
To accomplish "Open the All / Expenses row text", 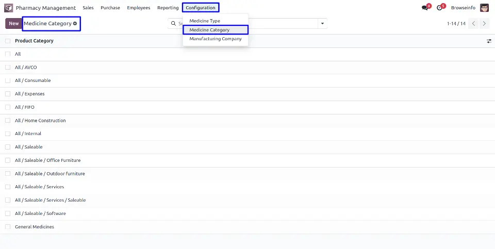I will coord(30,94).
